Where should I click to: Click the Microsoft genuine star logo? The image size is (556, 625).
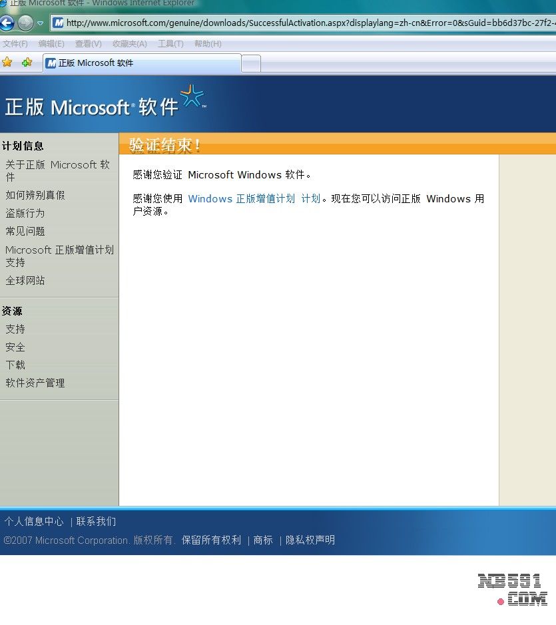[x=192, y=97]
